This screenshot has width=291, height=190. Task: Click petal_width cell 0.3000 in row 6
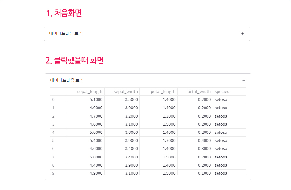pyautogui.click(x=195, y=149)
